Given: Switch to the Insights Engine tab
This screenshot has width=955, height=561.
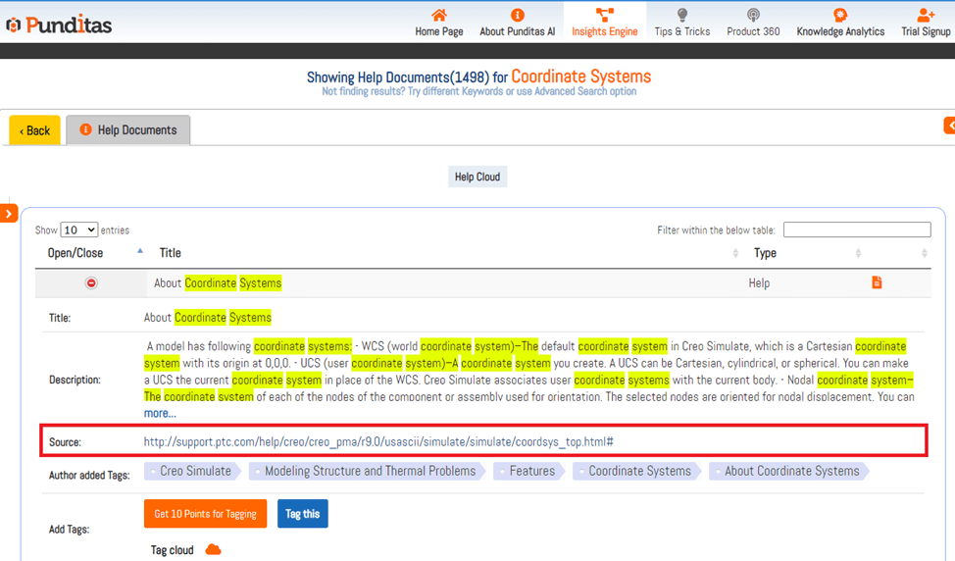Looking at the screenshot, I should point(604,21).
